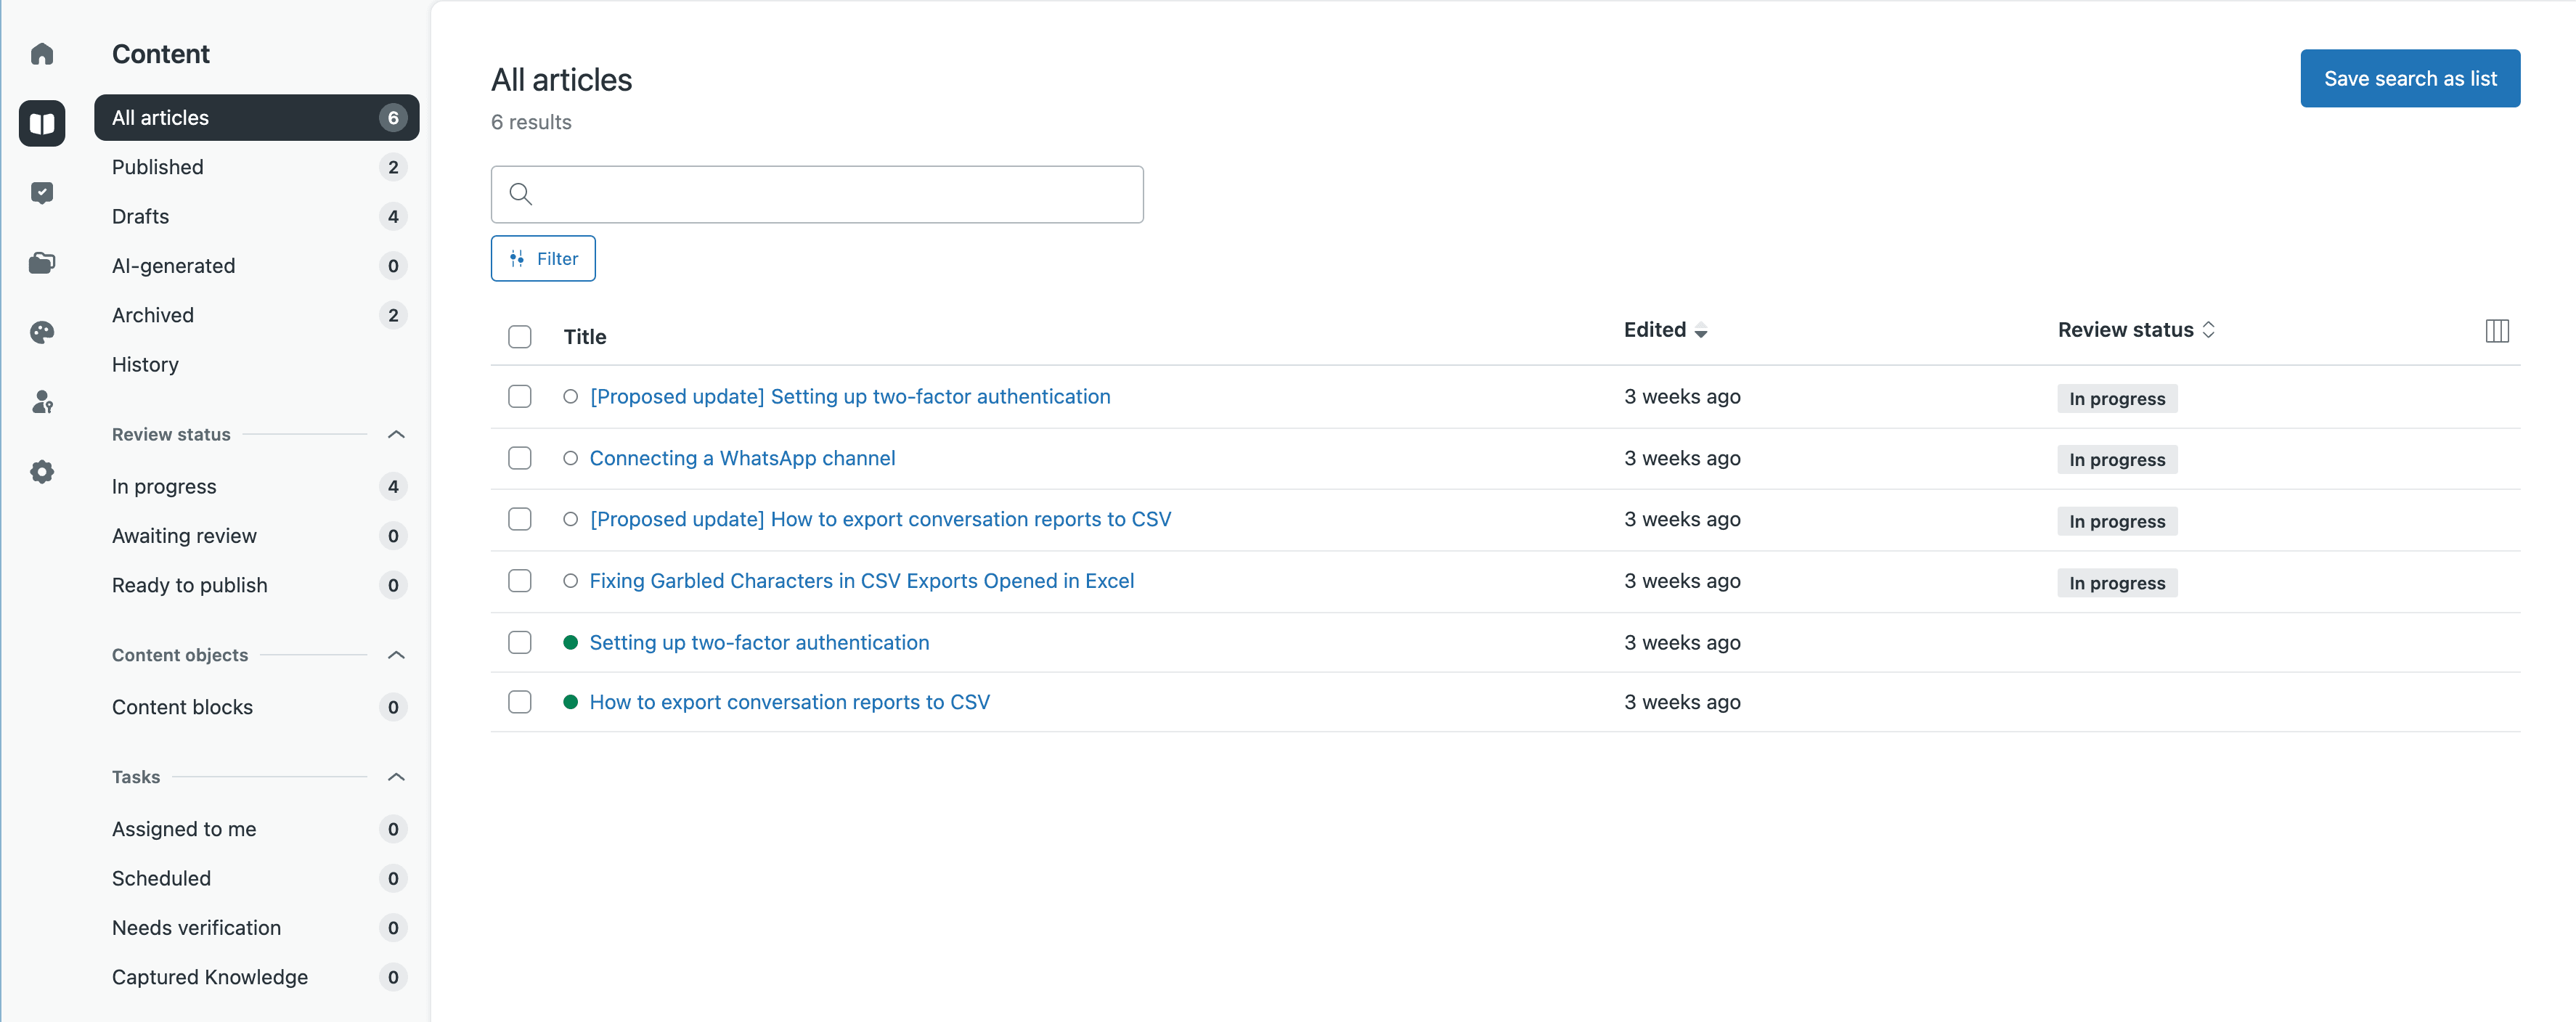The width and height of the screenshot is (2576, 1022).
Task: Open Captured Knowledge list
Action: click(256, 977)
